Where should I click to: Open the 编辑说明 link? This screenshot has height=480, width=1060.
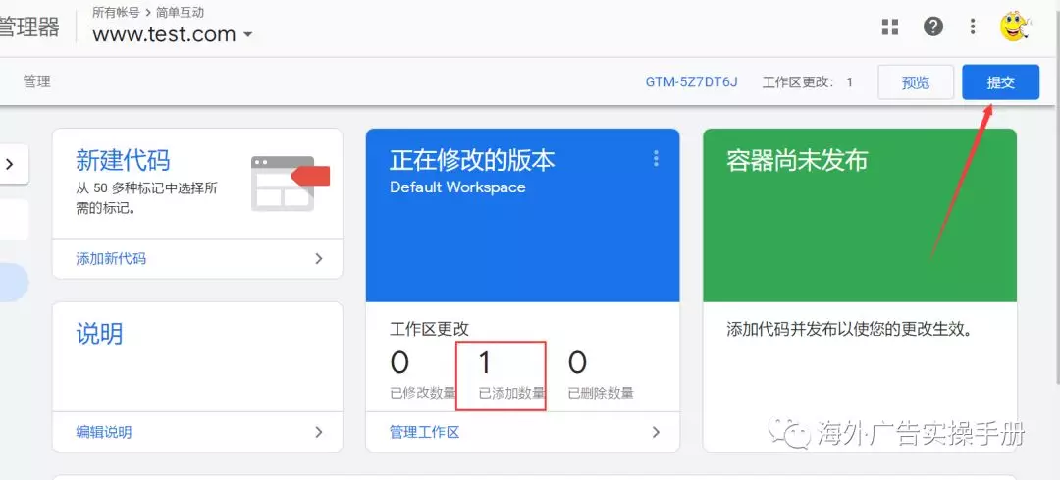103,432
